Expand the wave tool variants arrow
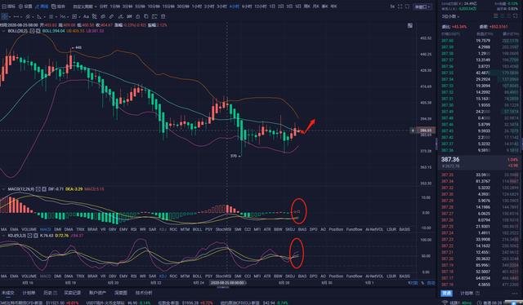 [68, 16]
